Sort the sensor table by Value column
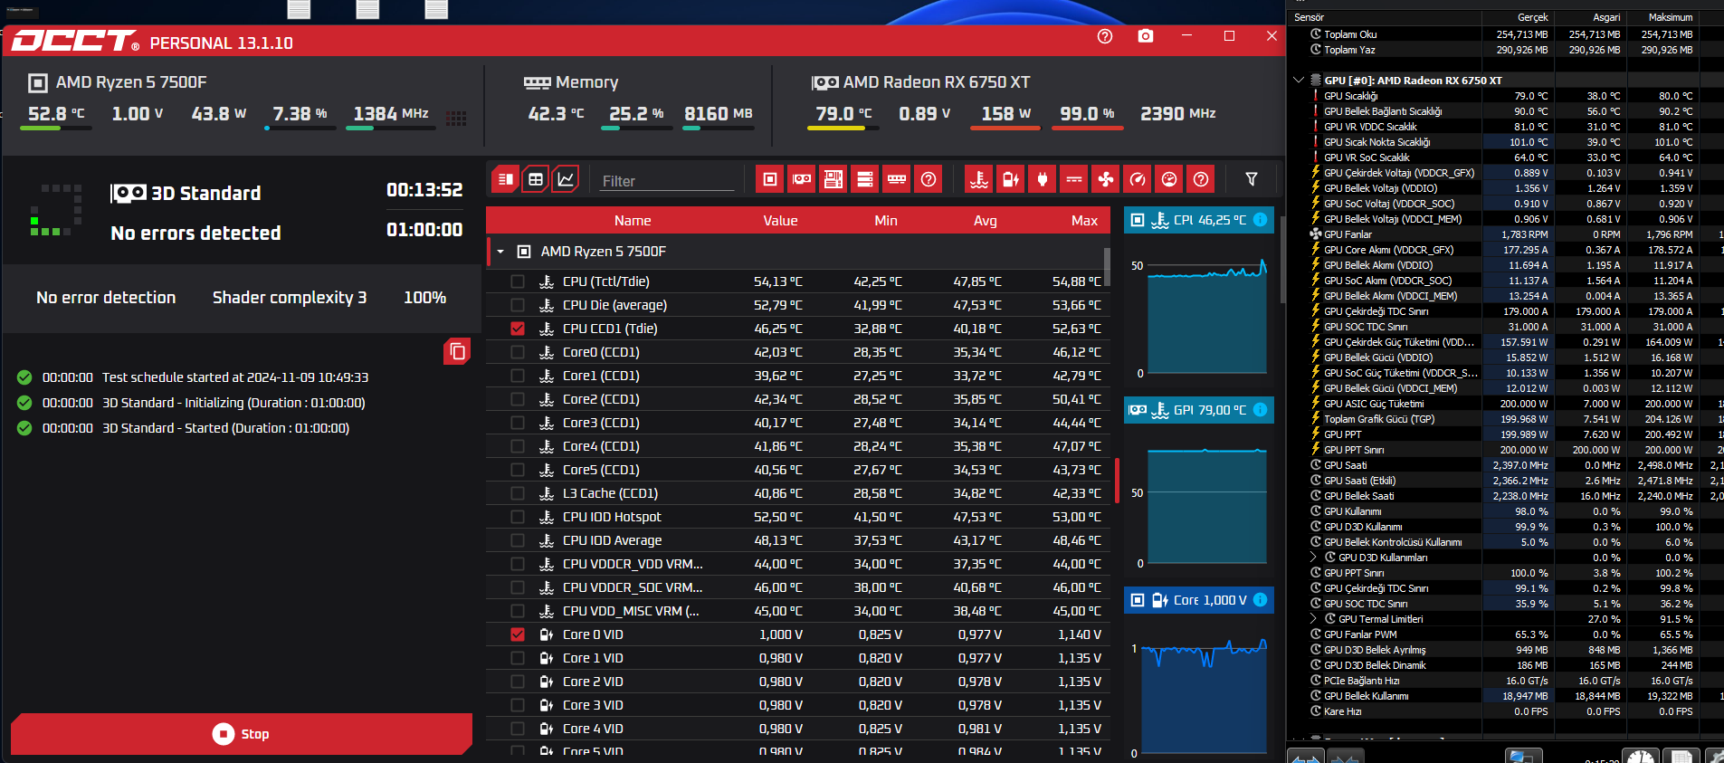 (780, 221)
